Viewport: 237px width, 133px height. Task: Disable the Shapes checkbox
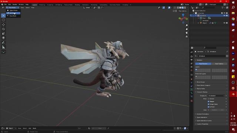coord(208,102)
